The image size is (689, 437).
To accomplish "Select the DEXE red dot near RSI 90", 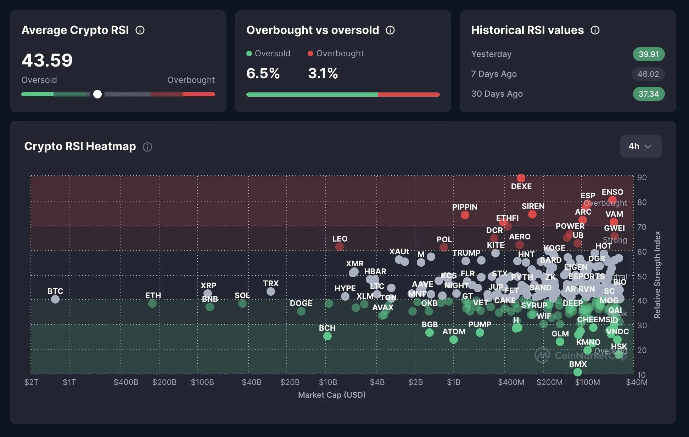I will [x=521, y=178].
